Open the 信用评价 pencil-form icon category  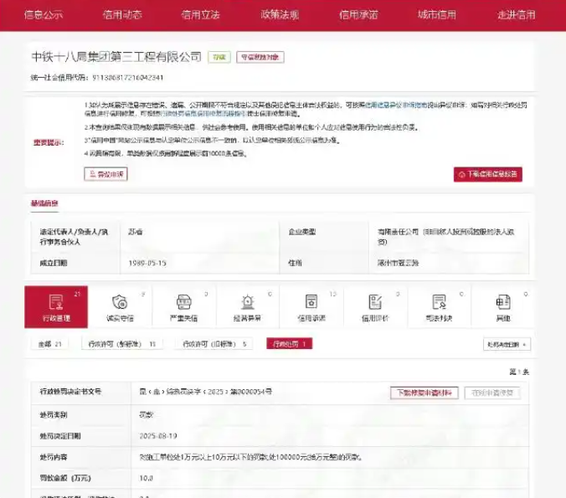tap(375, 306)
